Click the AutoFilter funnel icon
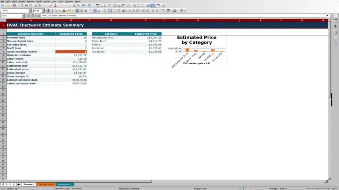The width and height of the screenshot is (339, 190). (x=110, y=6)
